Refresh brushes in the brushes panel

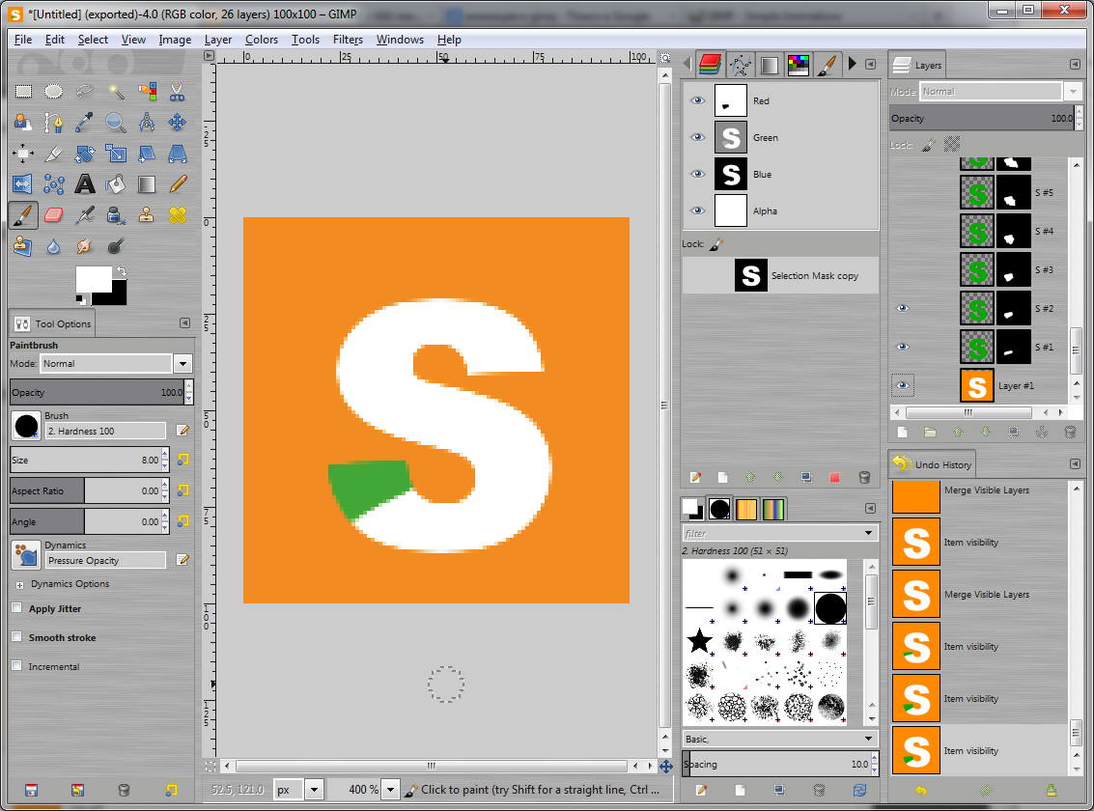click(x=859, y=790)
